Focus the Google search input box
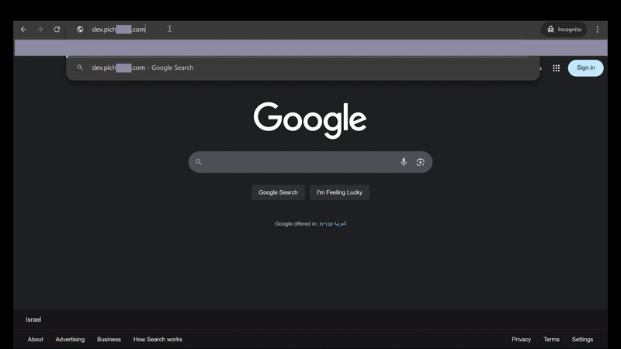Viewport: 621px width, 349px height. pyautogui.click(x=310, y=162)
